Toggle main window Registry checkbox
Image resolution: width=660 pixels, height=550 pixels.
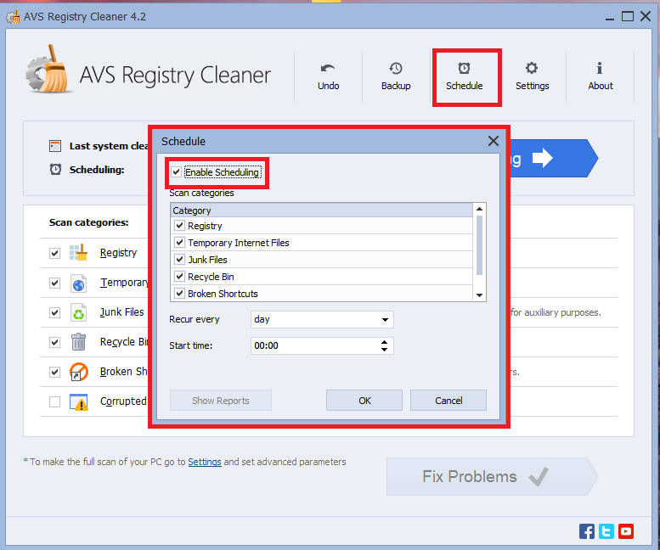point(54,253)
